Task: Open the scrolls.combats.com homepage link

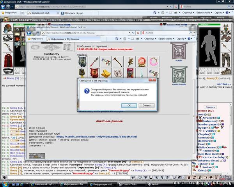Action: (x=97, y=137)
